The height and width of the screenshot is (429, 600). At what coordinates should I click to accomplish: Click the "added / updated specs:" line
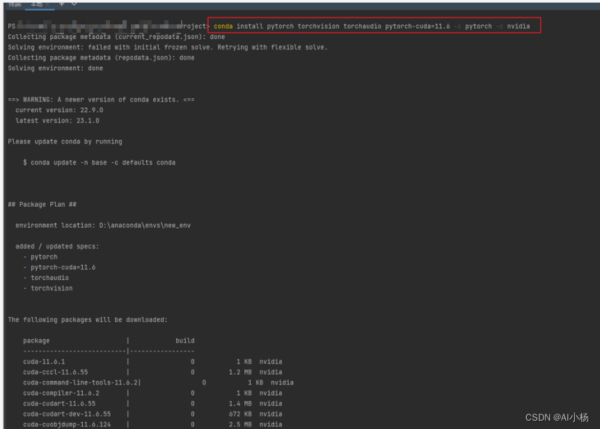click(57, 247)
